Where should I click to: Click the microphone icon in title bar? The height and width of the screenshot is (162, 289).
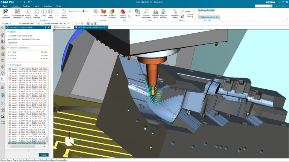click(x=24, y=2)
